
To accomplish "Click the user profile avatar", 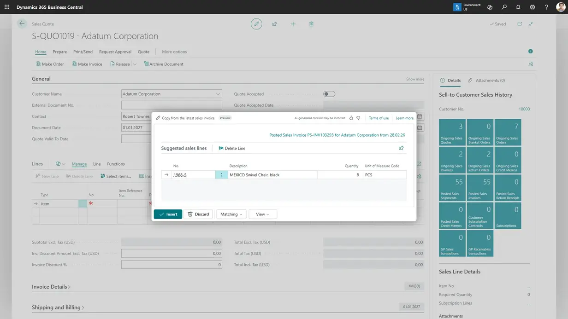I will pos(560,7).
